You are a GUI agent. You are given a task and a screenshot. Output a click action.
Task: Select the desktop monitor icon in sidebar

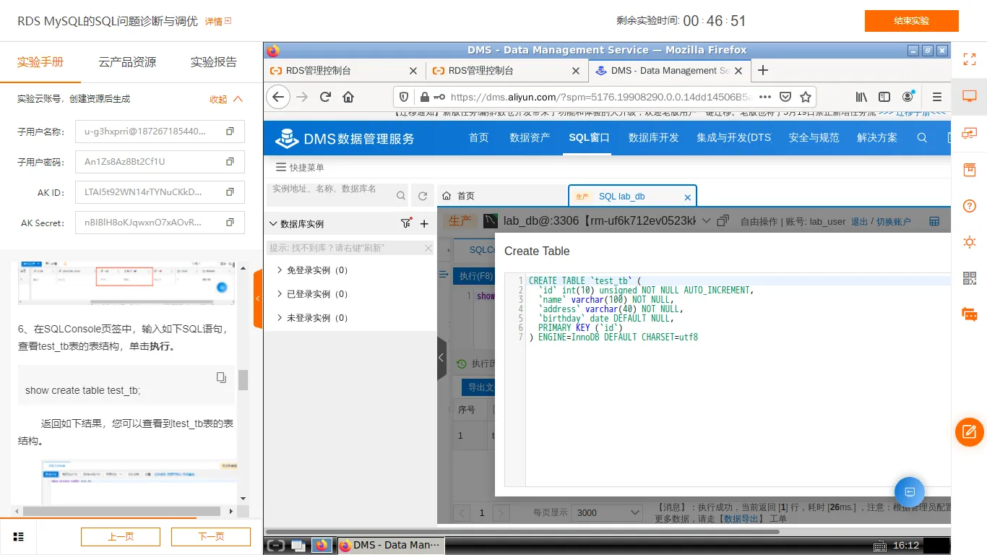pyautogui.click(x=970, y=96)
